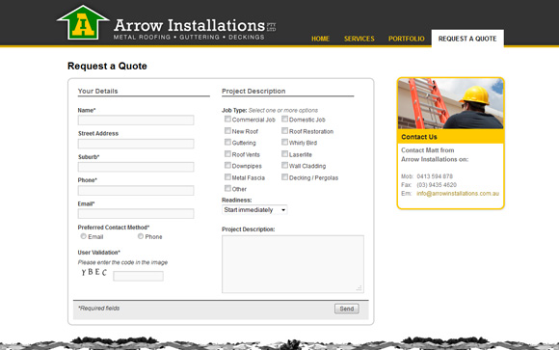
Task: Click into the Suburb field
Action: pos(136,167)
